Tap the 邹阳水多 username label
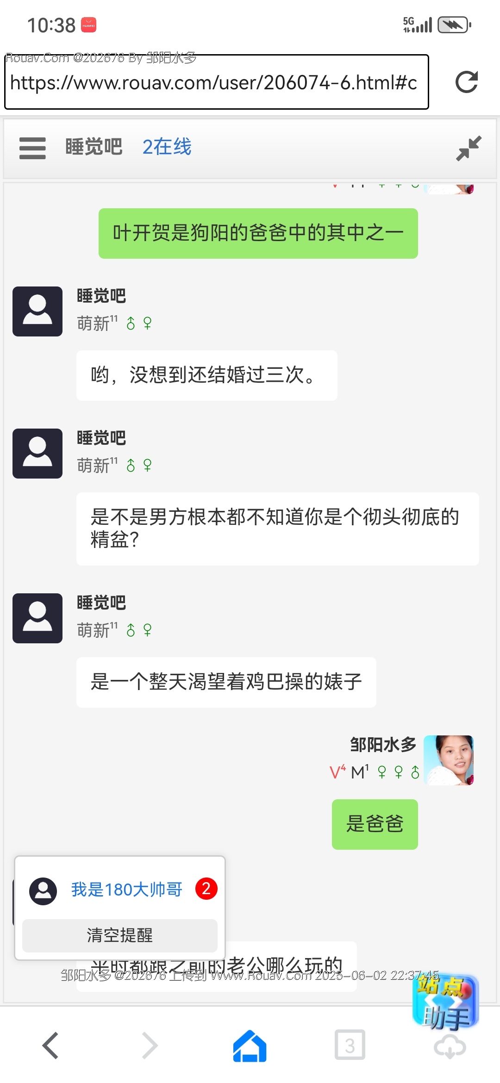 [383, 745]
